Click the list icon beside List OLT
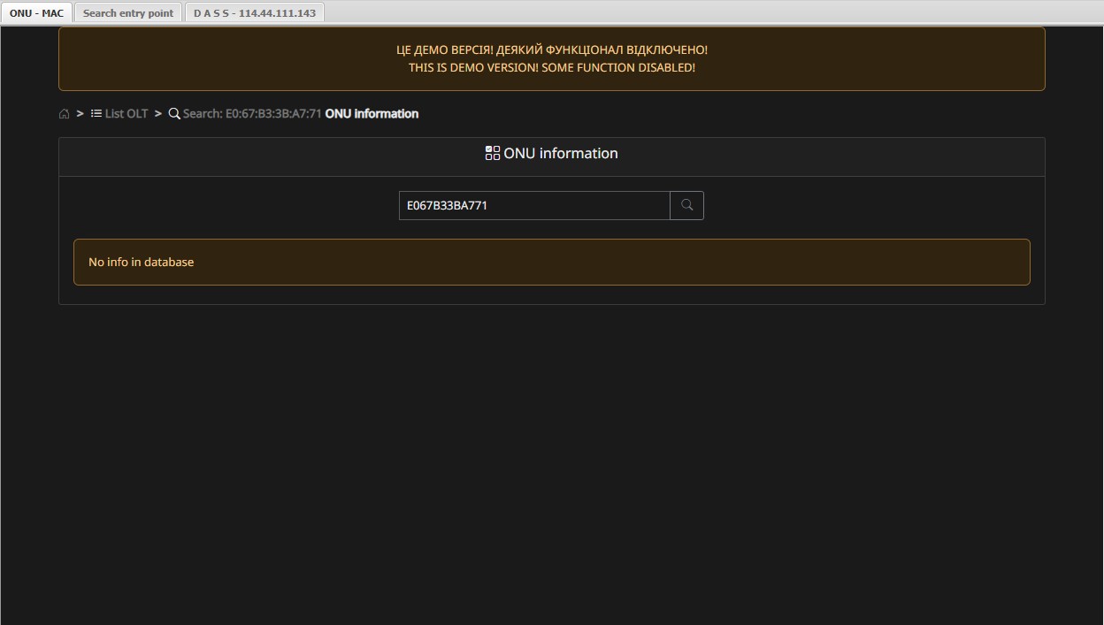This screenshot has height=625, width=1104. (x=96, y=113)
